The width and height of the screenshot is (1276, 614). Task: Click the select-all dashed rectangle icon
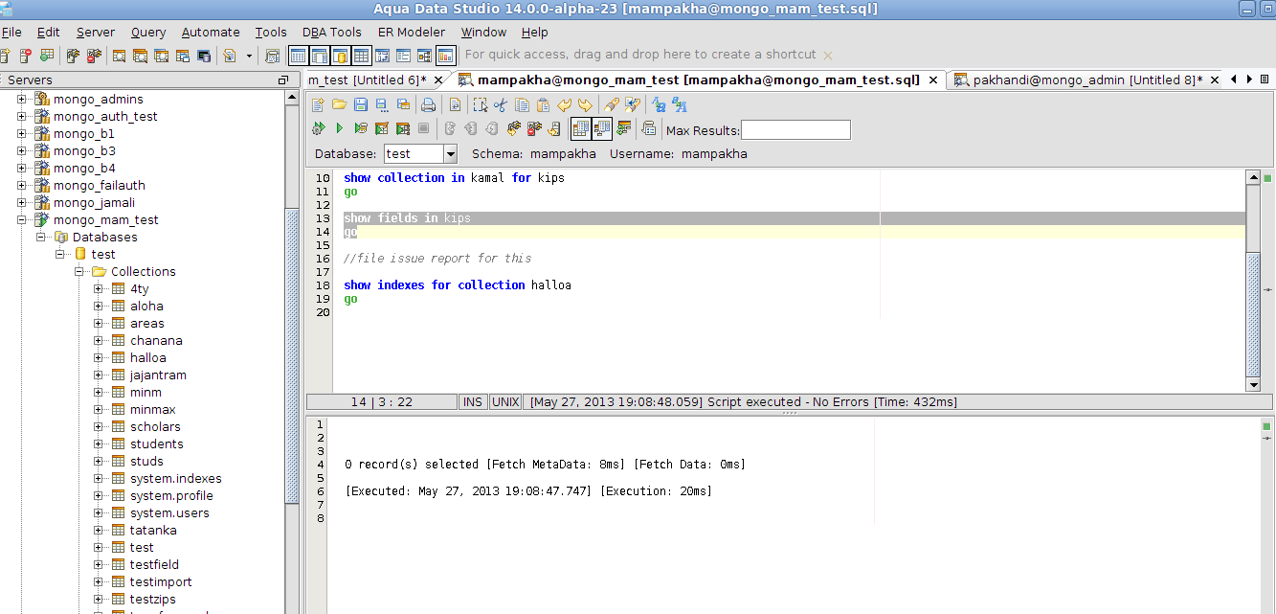(481, 104)
